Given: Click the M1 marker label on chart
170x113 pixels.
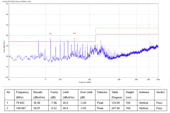Looking at the screenshot, I should coord(50,34).
